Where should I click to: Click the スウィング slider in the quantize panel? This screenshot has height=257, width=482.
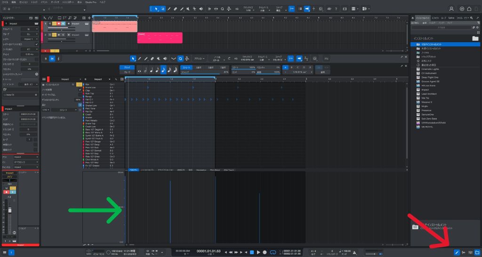(205, 72)
